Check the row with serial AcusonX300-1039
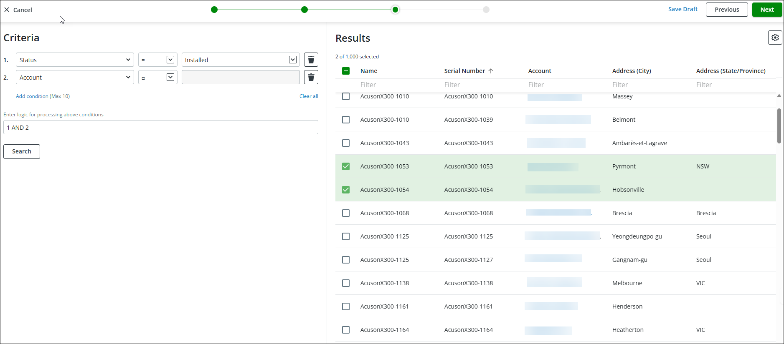Screen dimensions: 784x344 coord(346,120)
